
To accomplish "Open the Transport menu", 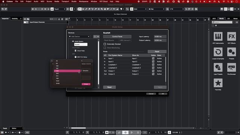I will coord(65,1).
